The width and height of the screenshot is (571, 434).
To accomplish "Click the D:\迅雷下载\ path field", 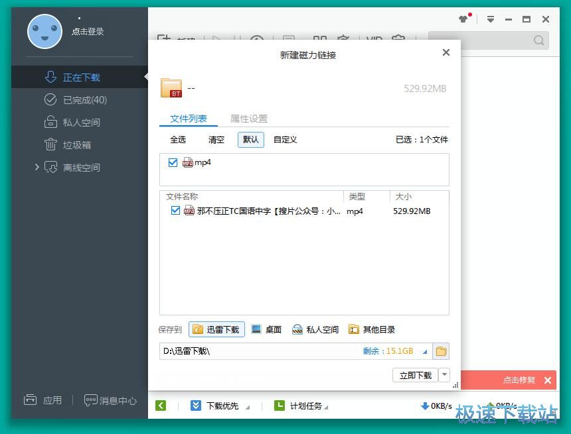I will (260, 351).
